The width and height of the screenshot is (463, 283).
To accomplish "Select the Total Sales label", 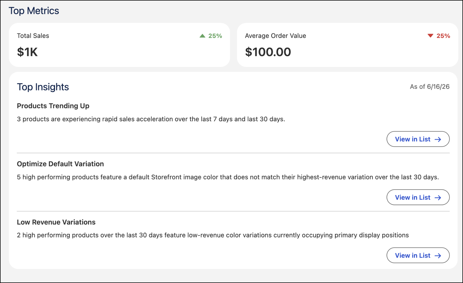I will [33, 36].
